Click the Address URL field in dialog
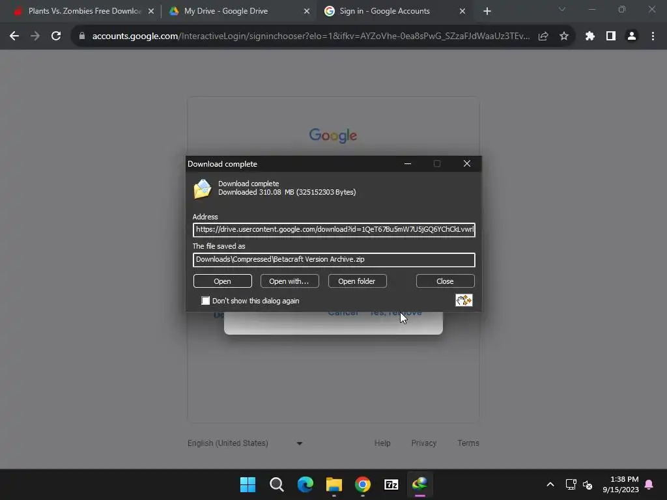The image size is (667, 500). (x=334, y=230)
